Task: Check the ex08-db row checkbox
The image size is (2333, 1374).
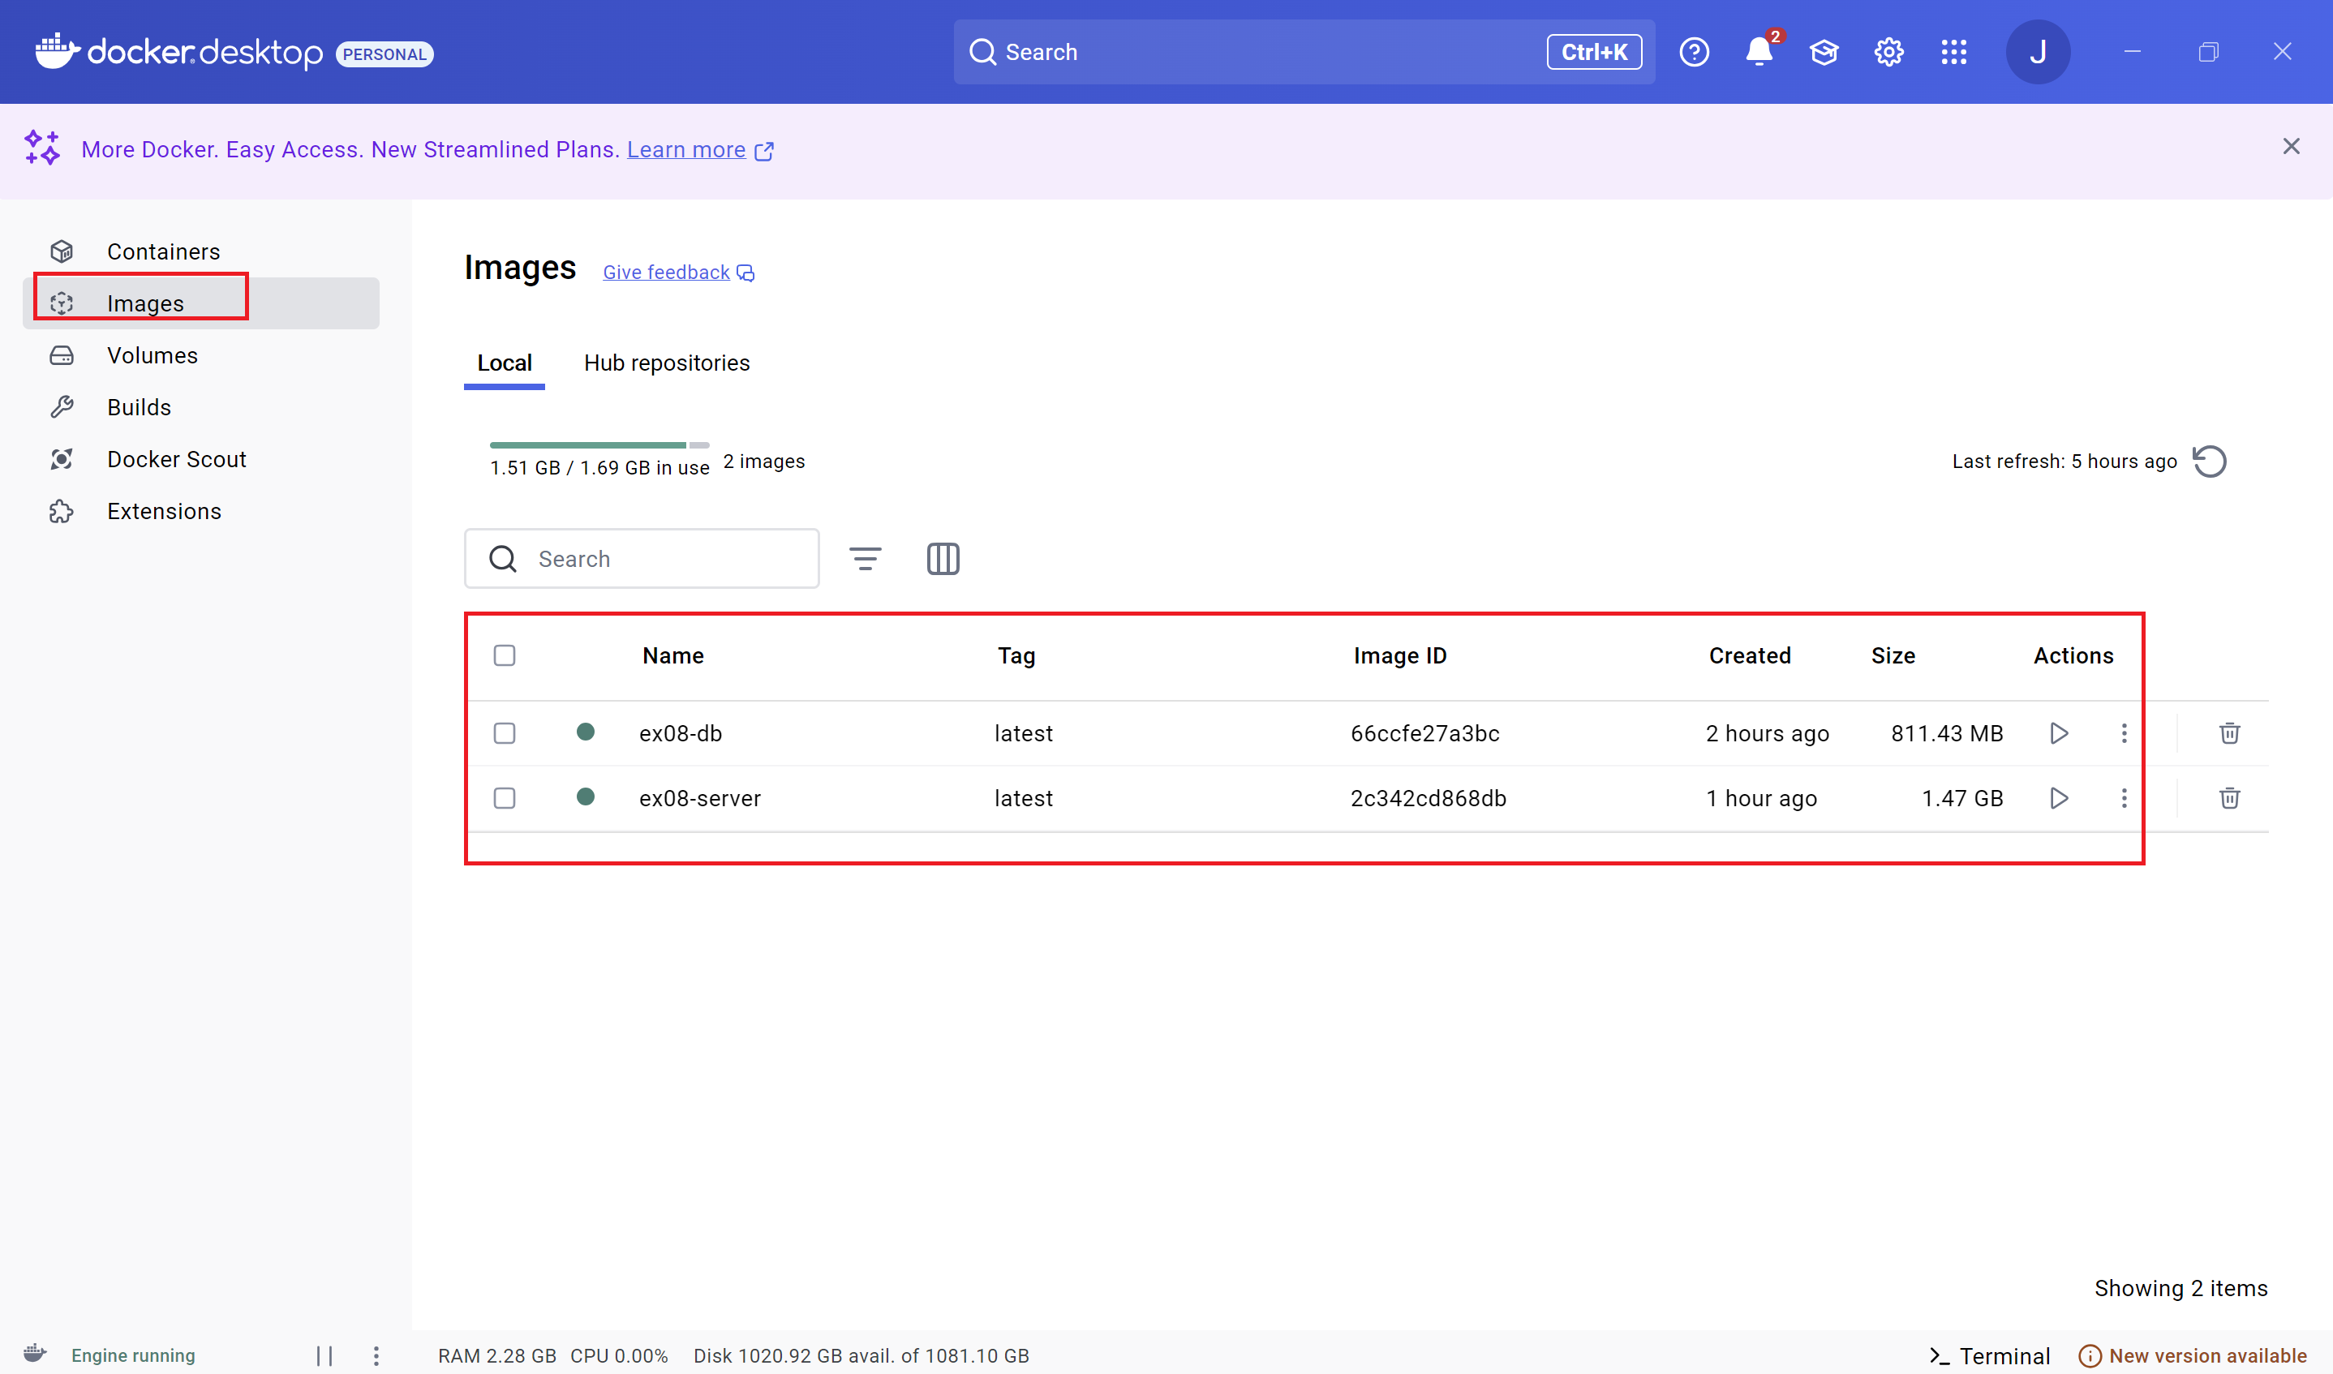Action: click(505, 733)
